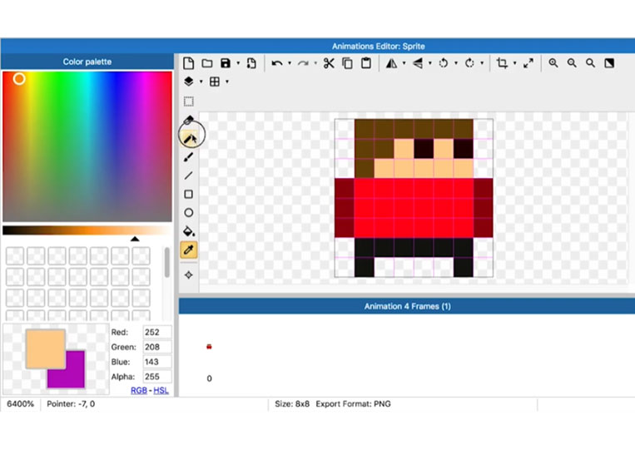Cut the selection with the scissors icon

[x=329, y=63]
